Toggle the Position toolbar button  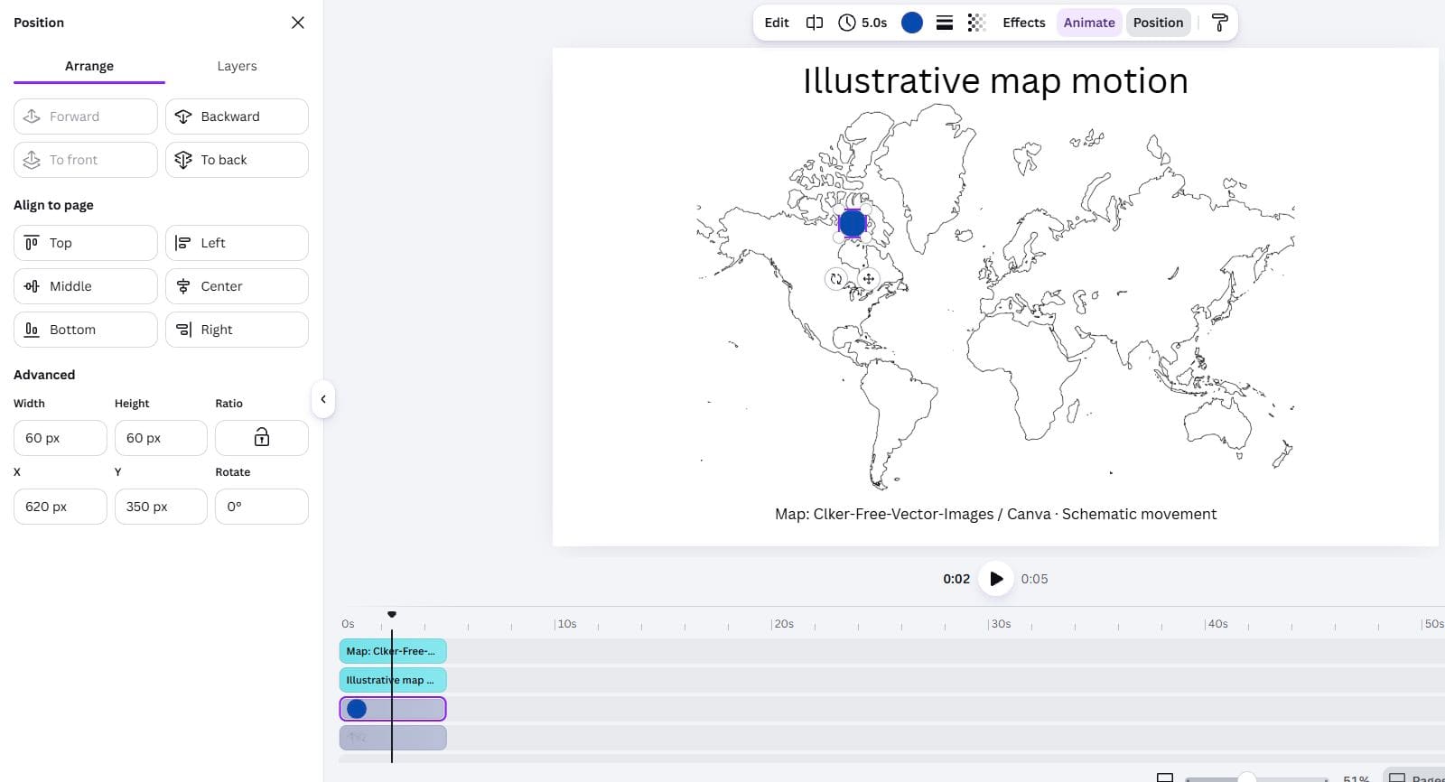coord(1159,23)
